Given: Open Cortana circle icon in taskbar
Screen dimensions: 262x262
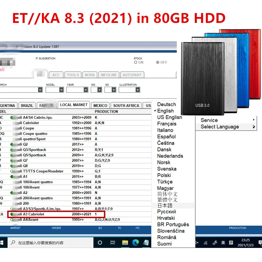Looking at the screenshot, I should click(x=100, y=243).
